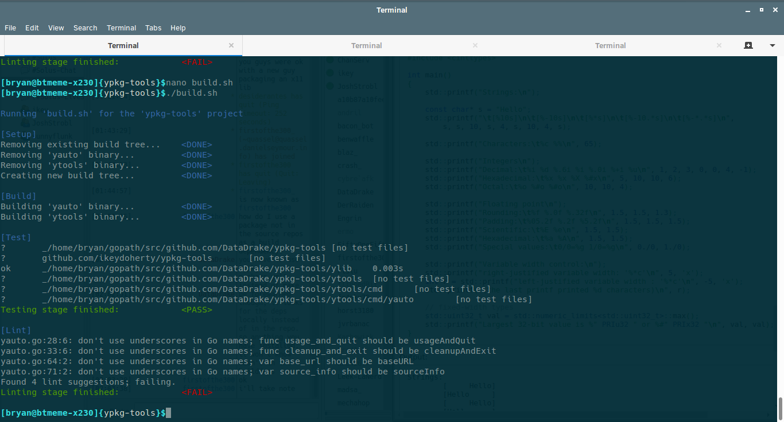Open the Help menu
The width and height of the screenshot is (784, 422).
tap(178, 28)
